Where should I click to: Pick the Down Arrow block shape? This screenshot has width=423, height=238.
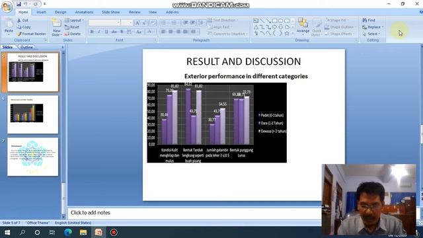(280, 27)
